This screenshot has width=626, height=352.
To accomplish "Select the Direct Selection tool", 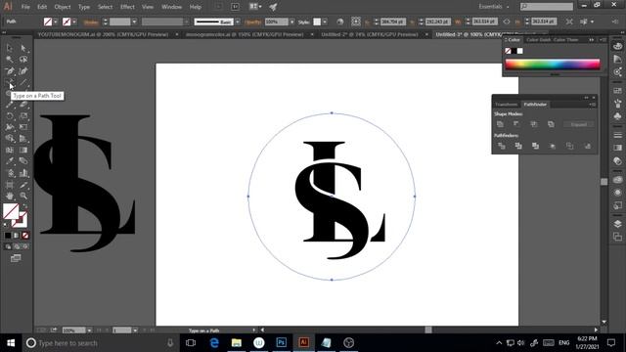I will coord(23,48).
